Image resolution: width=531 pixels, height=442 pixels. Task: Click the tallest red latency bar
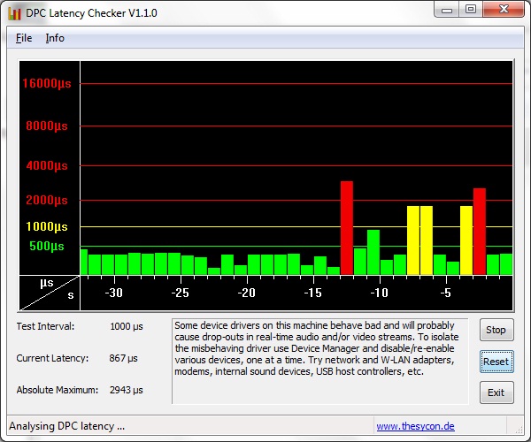click(347, 228)
